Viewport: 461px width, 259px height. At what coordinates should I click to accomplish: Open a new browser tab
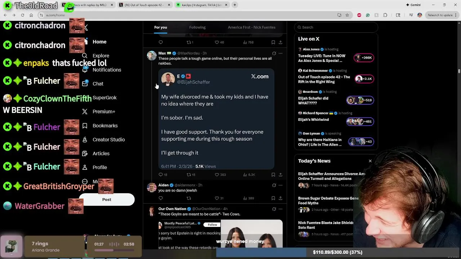coord(235,5)
